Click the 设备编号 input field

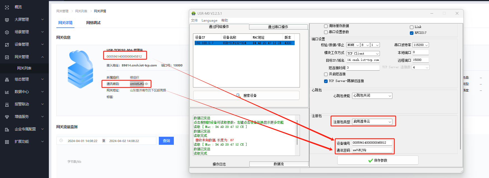372,143
